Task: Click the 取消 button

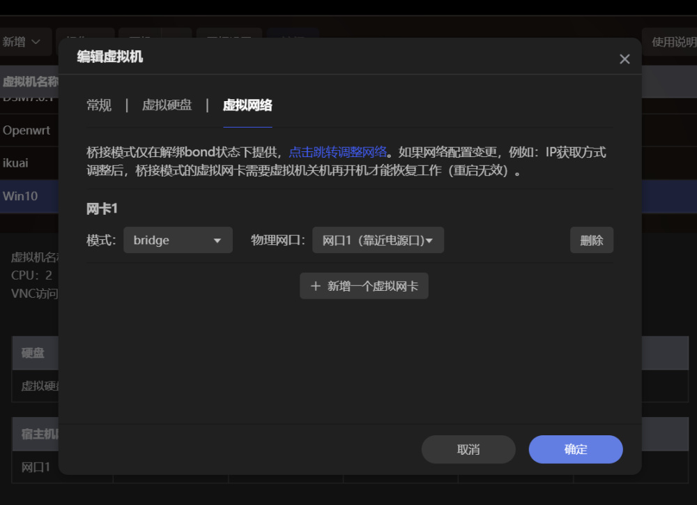Action: coord(468,449)
